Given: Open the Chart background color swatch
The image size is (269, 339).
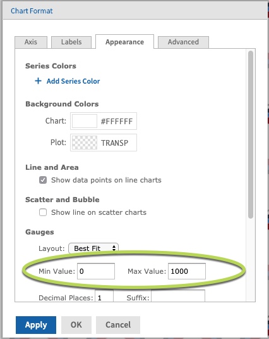Looking at the screenshot, I should tap(85, 121).
